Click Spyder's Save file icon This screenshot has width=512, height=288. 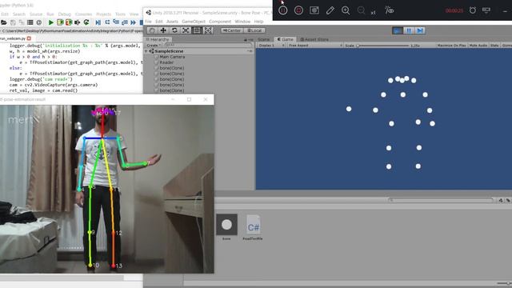pyautogui.click(x=13, y=22)
